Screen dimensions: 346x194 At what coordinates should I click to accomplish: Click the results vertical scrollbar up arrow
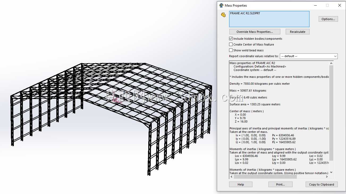pos(331,63)
